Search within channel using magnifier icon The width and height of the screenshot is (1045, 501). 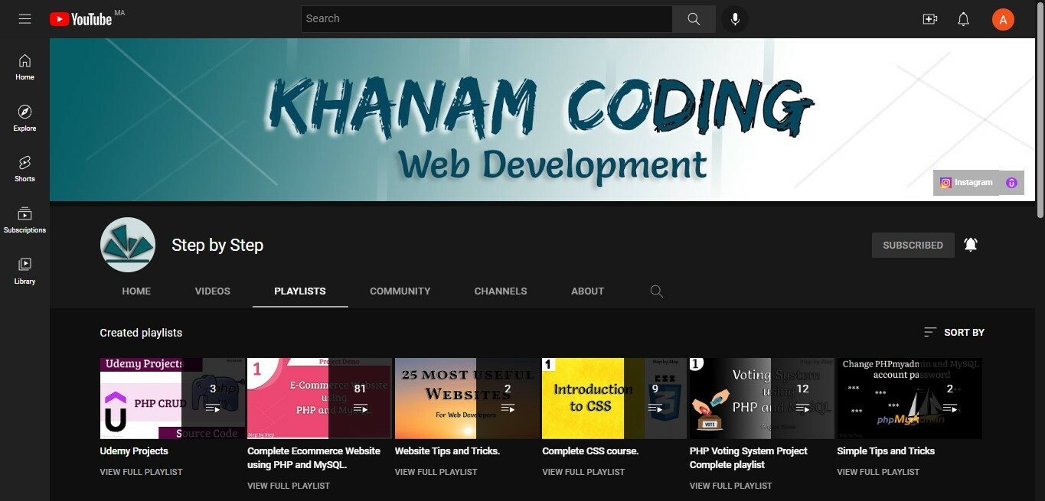pos(656,291)
